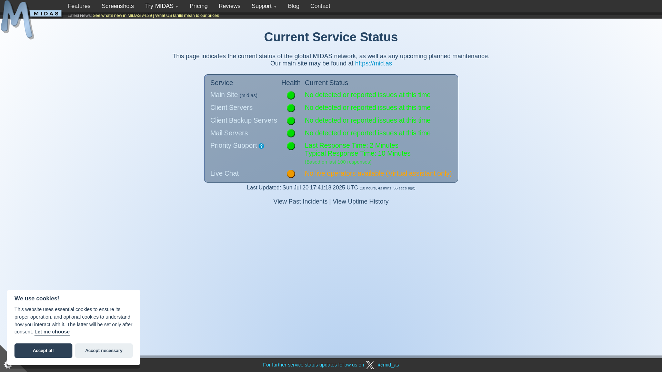Viewport: 662px width, 372px height.
Task: Expand the Try MIDAS dropdown
Action: click(x=161, y=6)
